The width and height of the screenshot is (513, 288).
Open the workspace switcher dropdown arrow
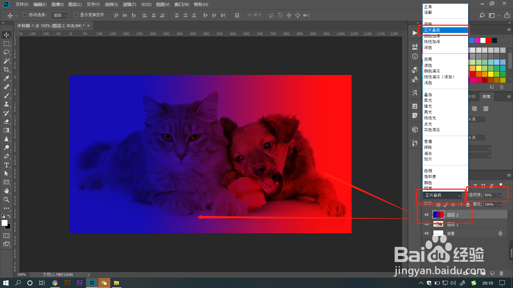click(x=499, y=15)
